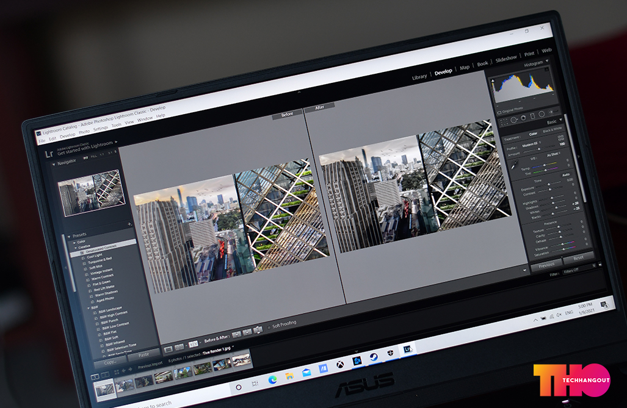Click the Cortana circle on taskbar

239,387
